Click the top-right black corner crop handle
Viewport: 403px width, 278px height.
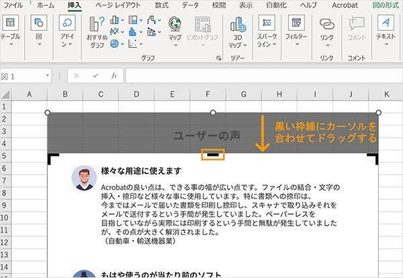click(x=373, y=158)
